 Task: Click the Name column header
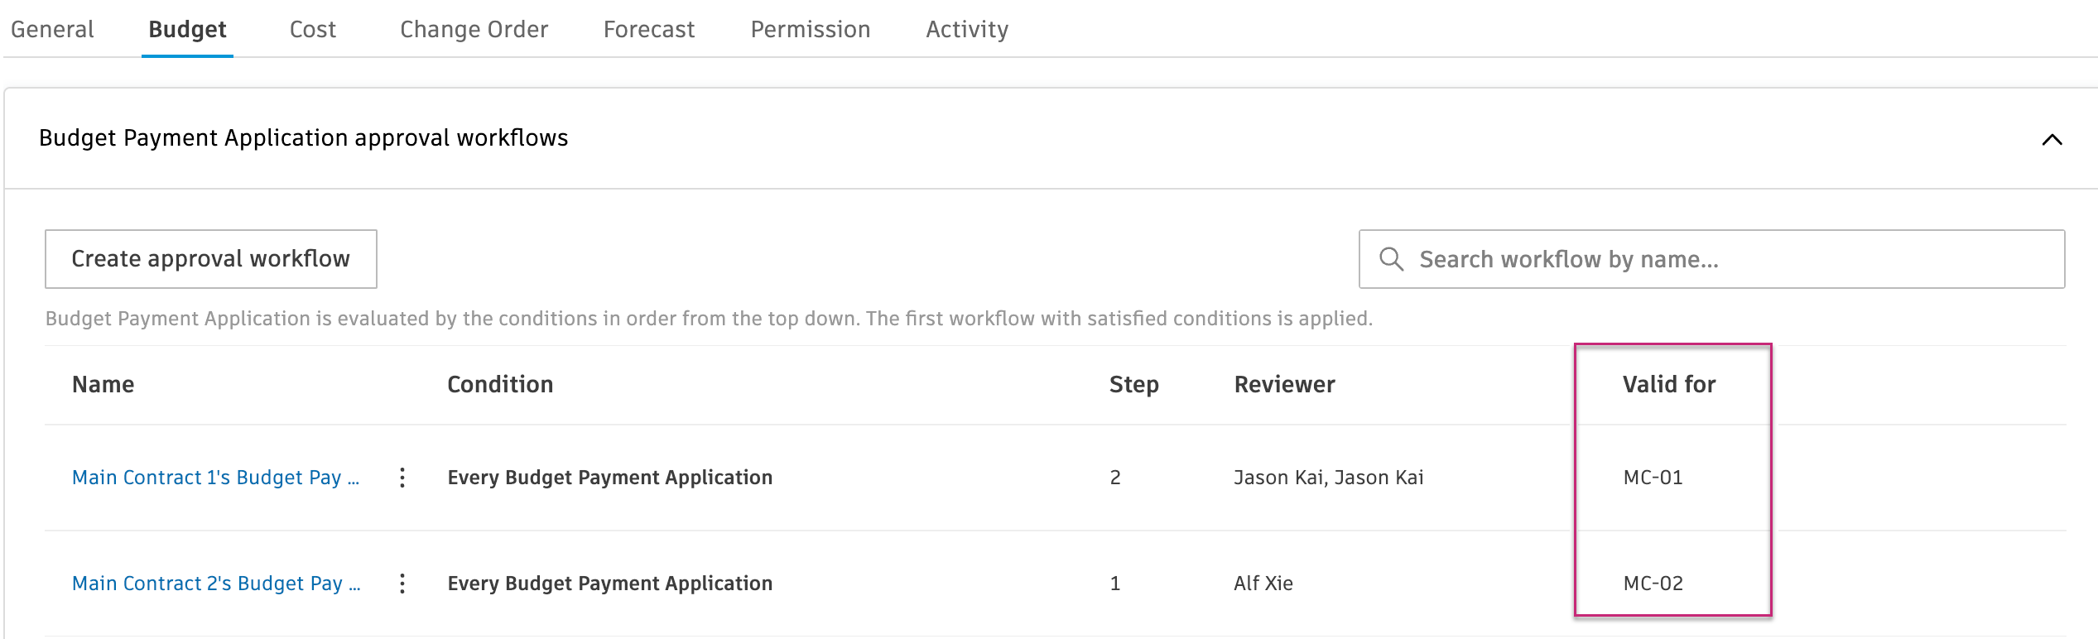click(x=103, y=384)
